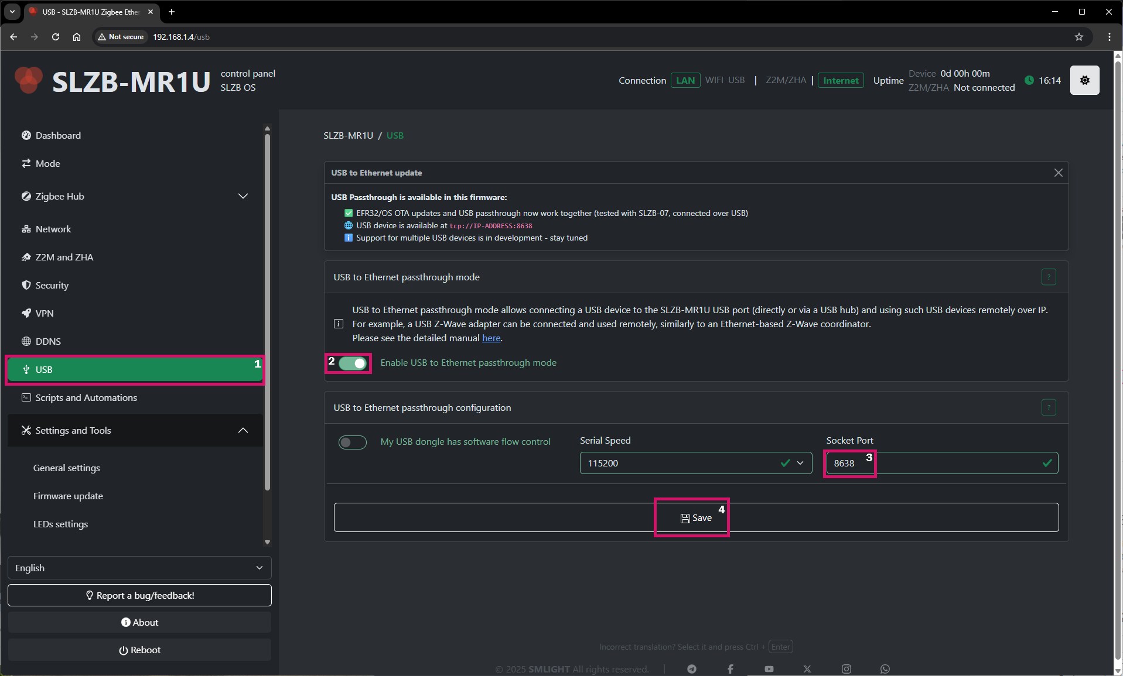This screenshot has height=676, width=1123.
Task: Open the Serial Speed dropdown
Action: (x=695, y=463)
